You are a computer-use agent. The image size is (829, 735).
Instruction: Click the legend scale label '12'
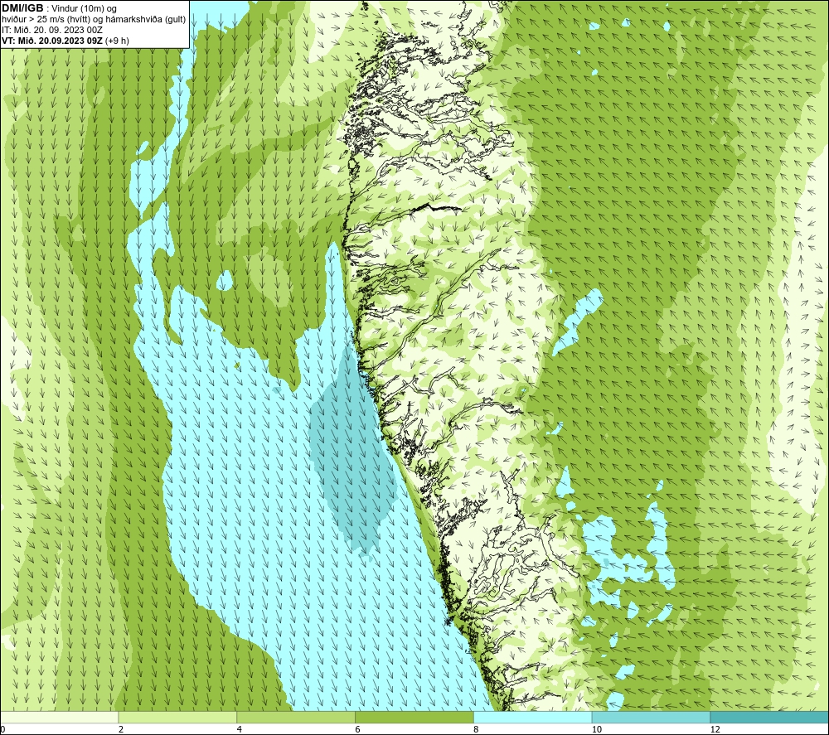pyautogui.click(x=715, y=729)
